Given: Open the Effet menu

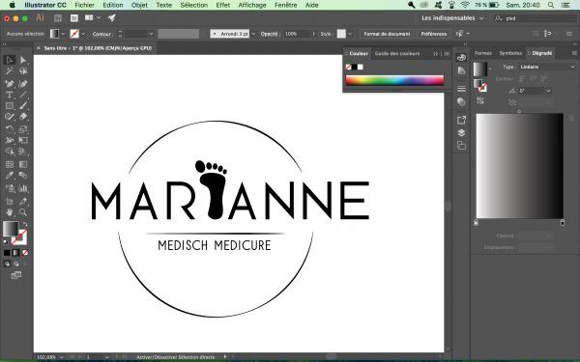Looking at the screenshot, I should 222,5.
